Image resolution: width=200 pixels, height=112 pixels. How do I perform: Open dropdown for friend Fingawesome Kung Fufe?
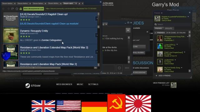187,37
